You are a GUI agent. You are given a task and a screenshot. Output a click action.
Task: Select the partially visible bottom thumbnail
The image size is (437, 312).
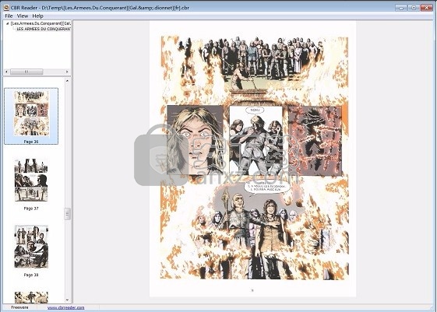tap(31, 297)
